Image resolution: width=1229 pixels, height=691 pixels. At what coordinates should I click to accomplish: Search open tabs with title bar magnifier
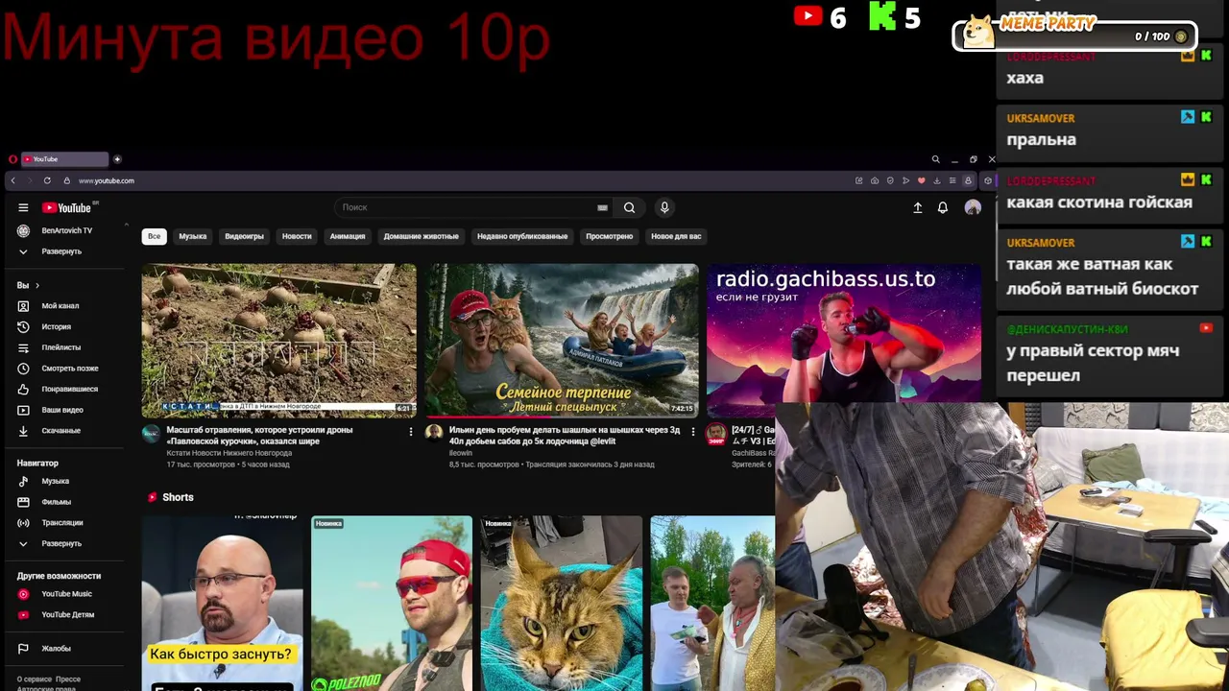[x=935, y=159]
